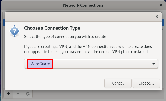
Task: Open settings via the gear icon
Action: pos(28,94)
